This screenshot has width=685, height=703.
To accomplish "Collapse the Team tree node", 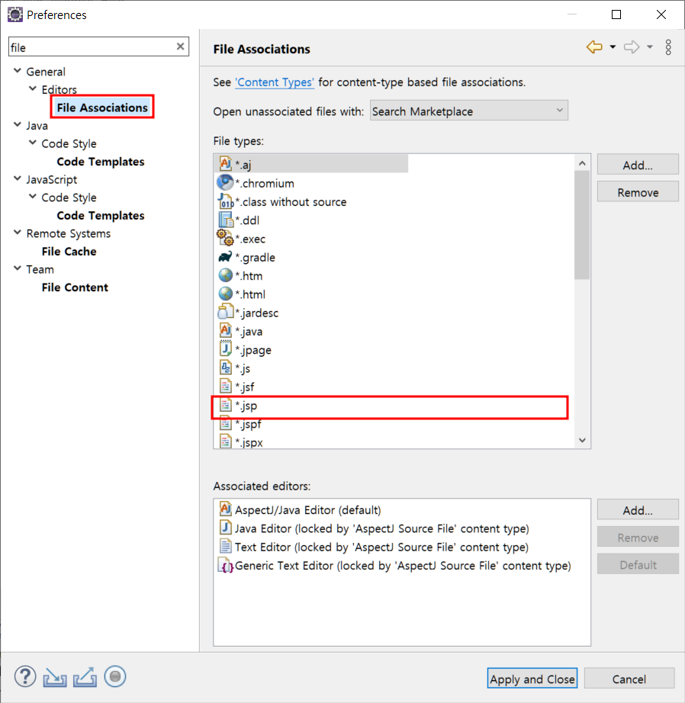I will point(18,268).
